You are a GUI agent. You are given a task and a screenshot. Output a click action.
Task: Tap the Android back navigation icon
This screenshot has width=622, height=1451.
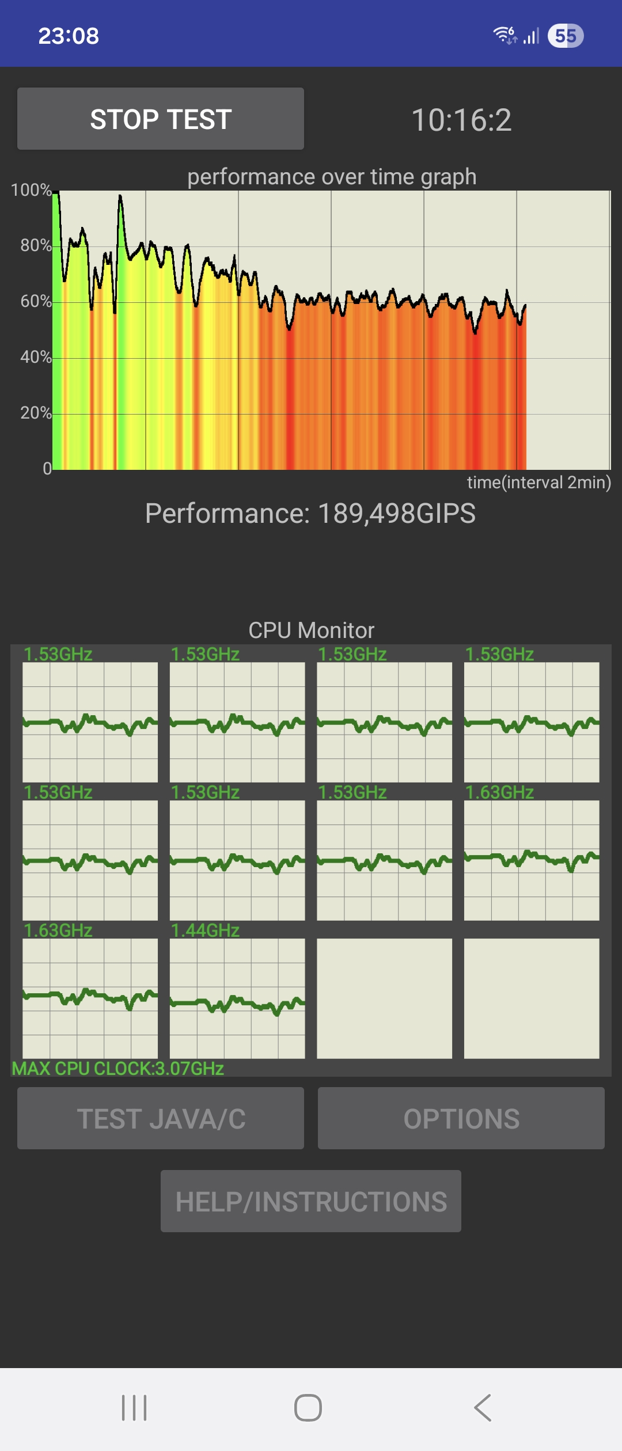(x=483, y=1408)
